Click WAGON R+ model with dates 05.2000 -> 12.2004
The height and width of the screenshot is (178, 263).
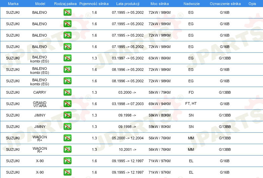pyautogui.click(x=40, y=138)
